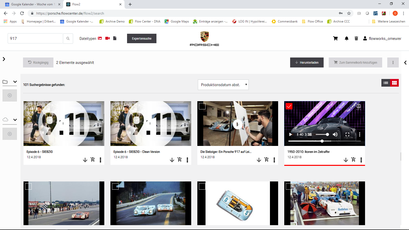Expand the cloud section chevron

(15, 120)
